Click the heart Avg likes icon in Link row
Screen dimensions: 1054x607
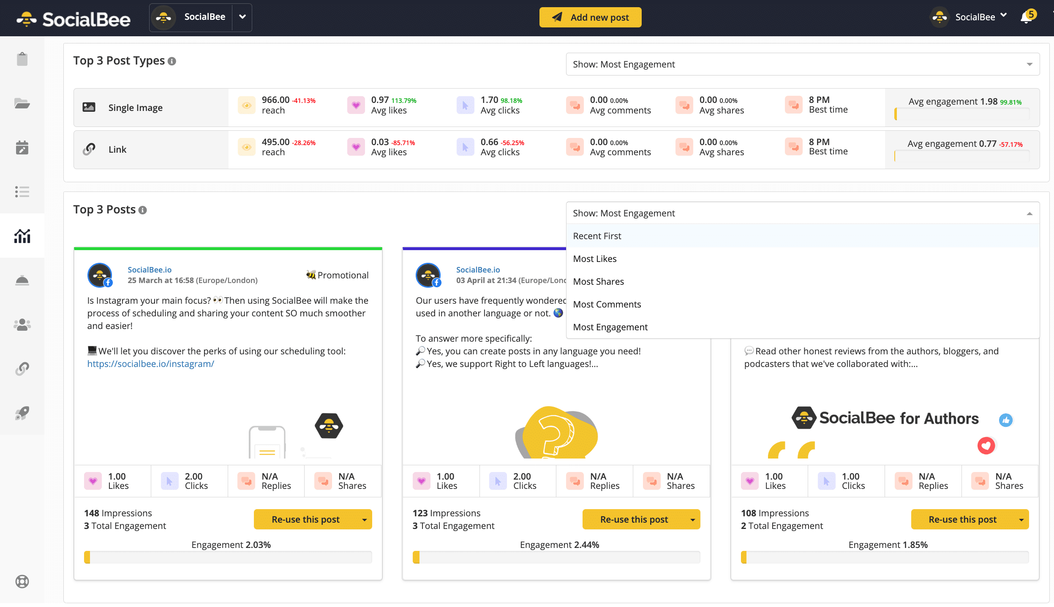point(356,147)
